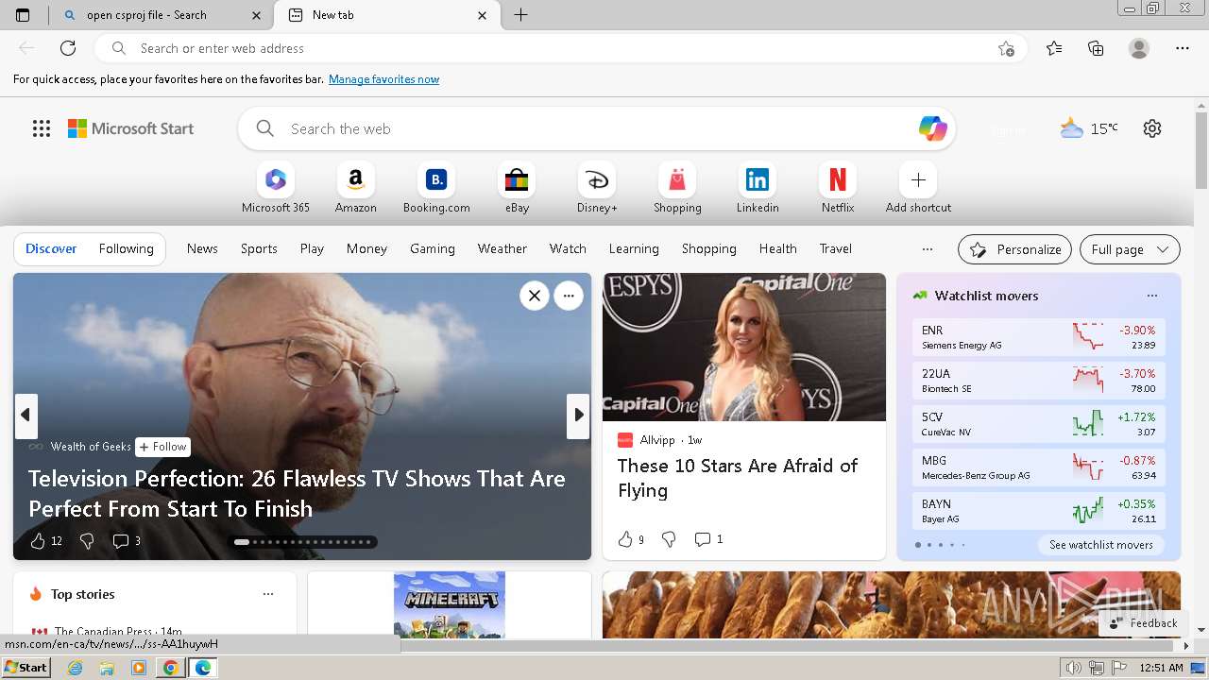Follow Wealth of Geeks
1209x680 pixels.
pos(163,447)
